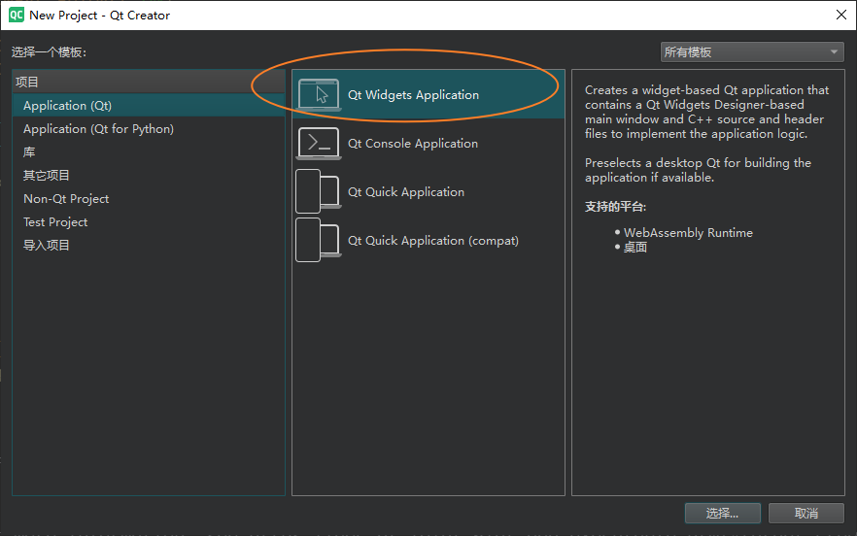
Task: Select the 其它项目 category
Action: (149, 176)
